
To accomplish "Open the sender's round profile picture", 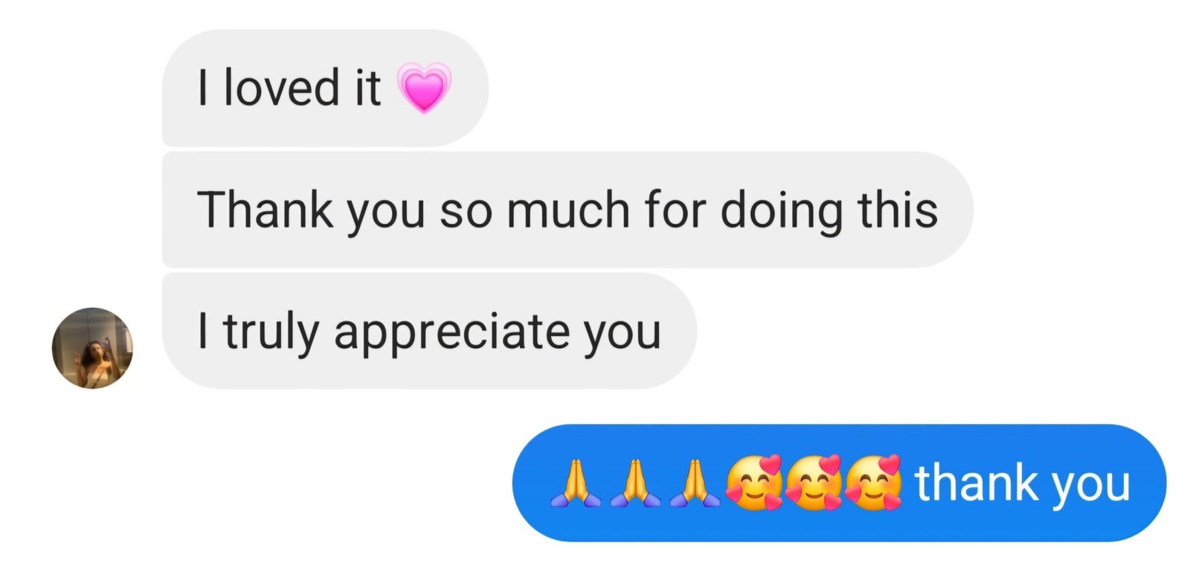I will point(92,347).
